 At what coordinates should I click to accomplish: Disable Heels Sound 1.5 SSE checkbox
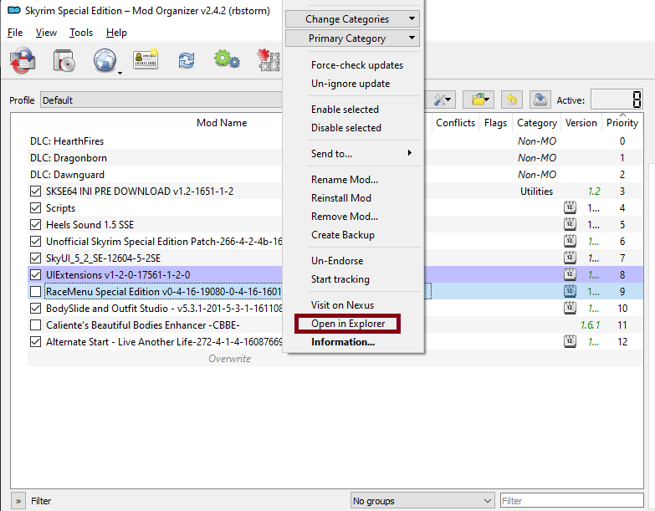(35, 225)
